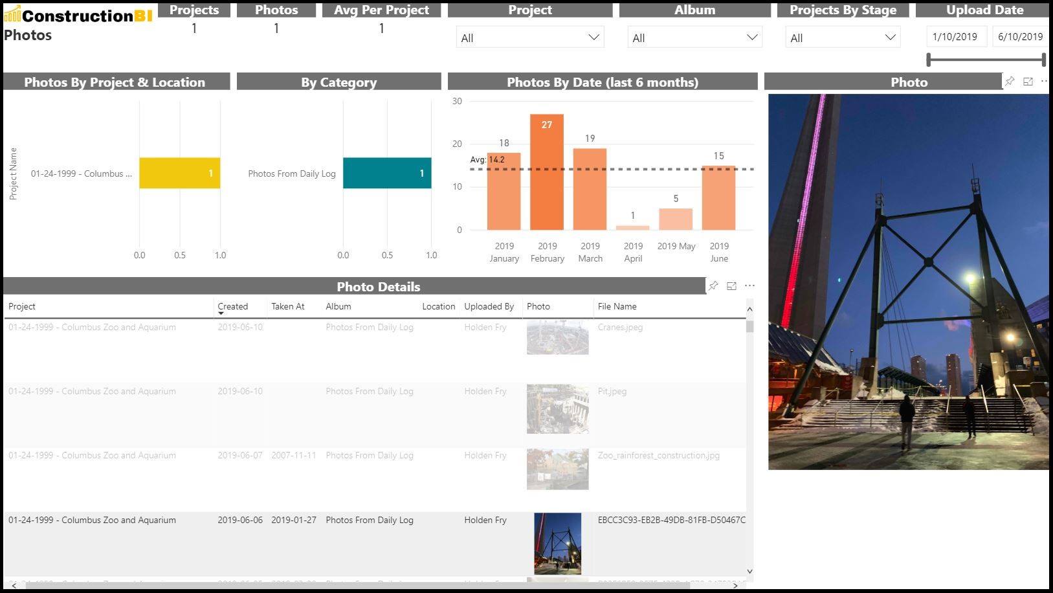Sort table by Album column header
This screenshot has height=593, width=1053.
[x=338, y=306]
